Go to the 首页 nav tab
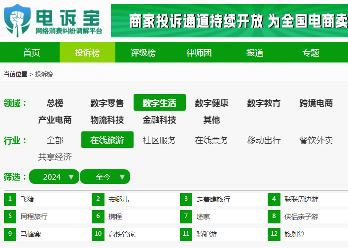This screenshot has width=348, height=248. [32, 52]
